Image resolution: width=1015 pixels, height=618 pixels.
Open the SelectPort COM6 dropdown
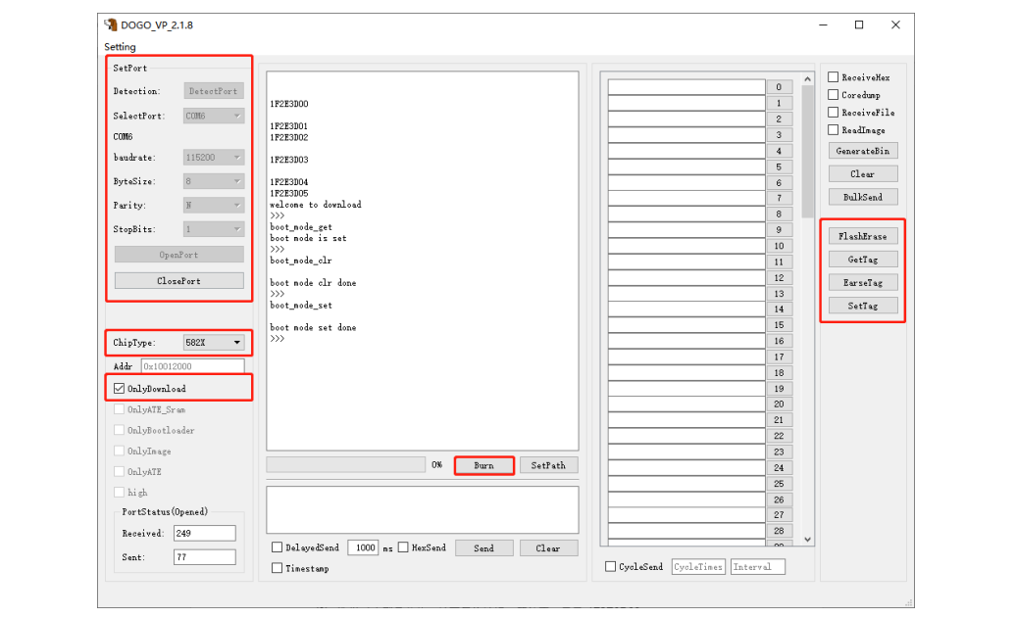(x=214, y=116)
